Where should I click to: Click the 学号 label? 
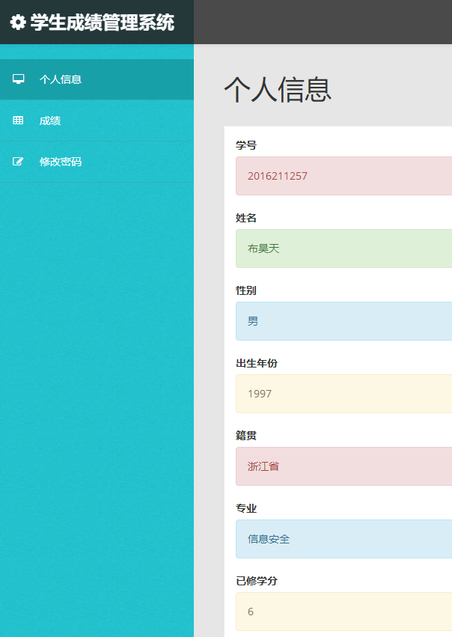pos(246,145)
